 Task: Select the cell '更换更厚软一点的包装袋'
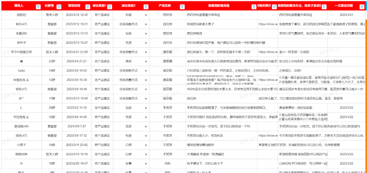(303, 108)
